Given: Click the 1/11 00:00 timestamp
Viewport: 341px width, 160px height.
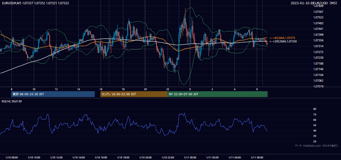Looking at the screenshot, I should 190,158.
